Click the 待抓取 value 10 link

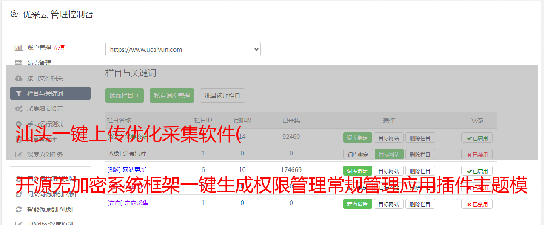pos(242,170)
